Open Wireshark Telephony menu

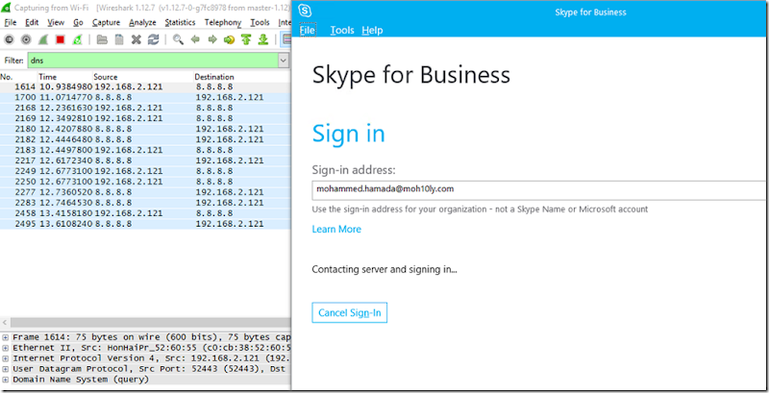pos(223,22)
